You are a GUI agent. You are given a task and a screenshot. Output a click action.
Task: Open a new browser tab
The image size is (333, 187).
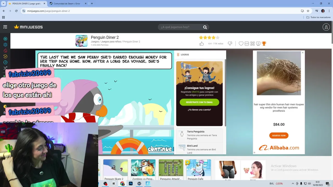pyautogui.click(x=92, y=4)
